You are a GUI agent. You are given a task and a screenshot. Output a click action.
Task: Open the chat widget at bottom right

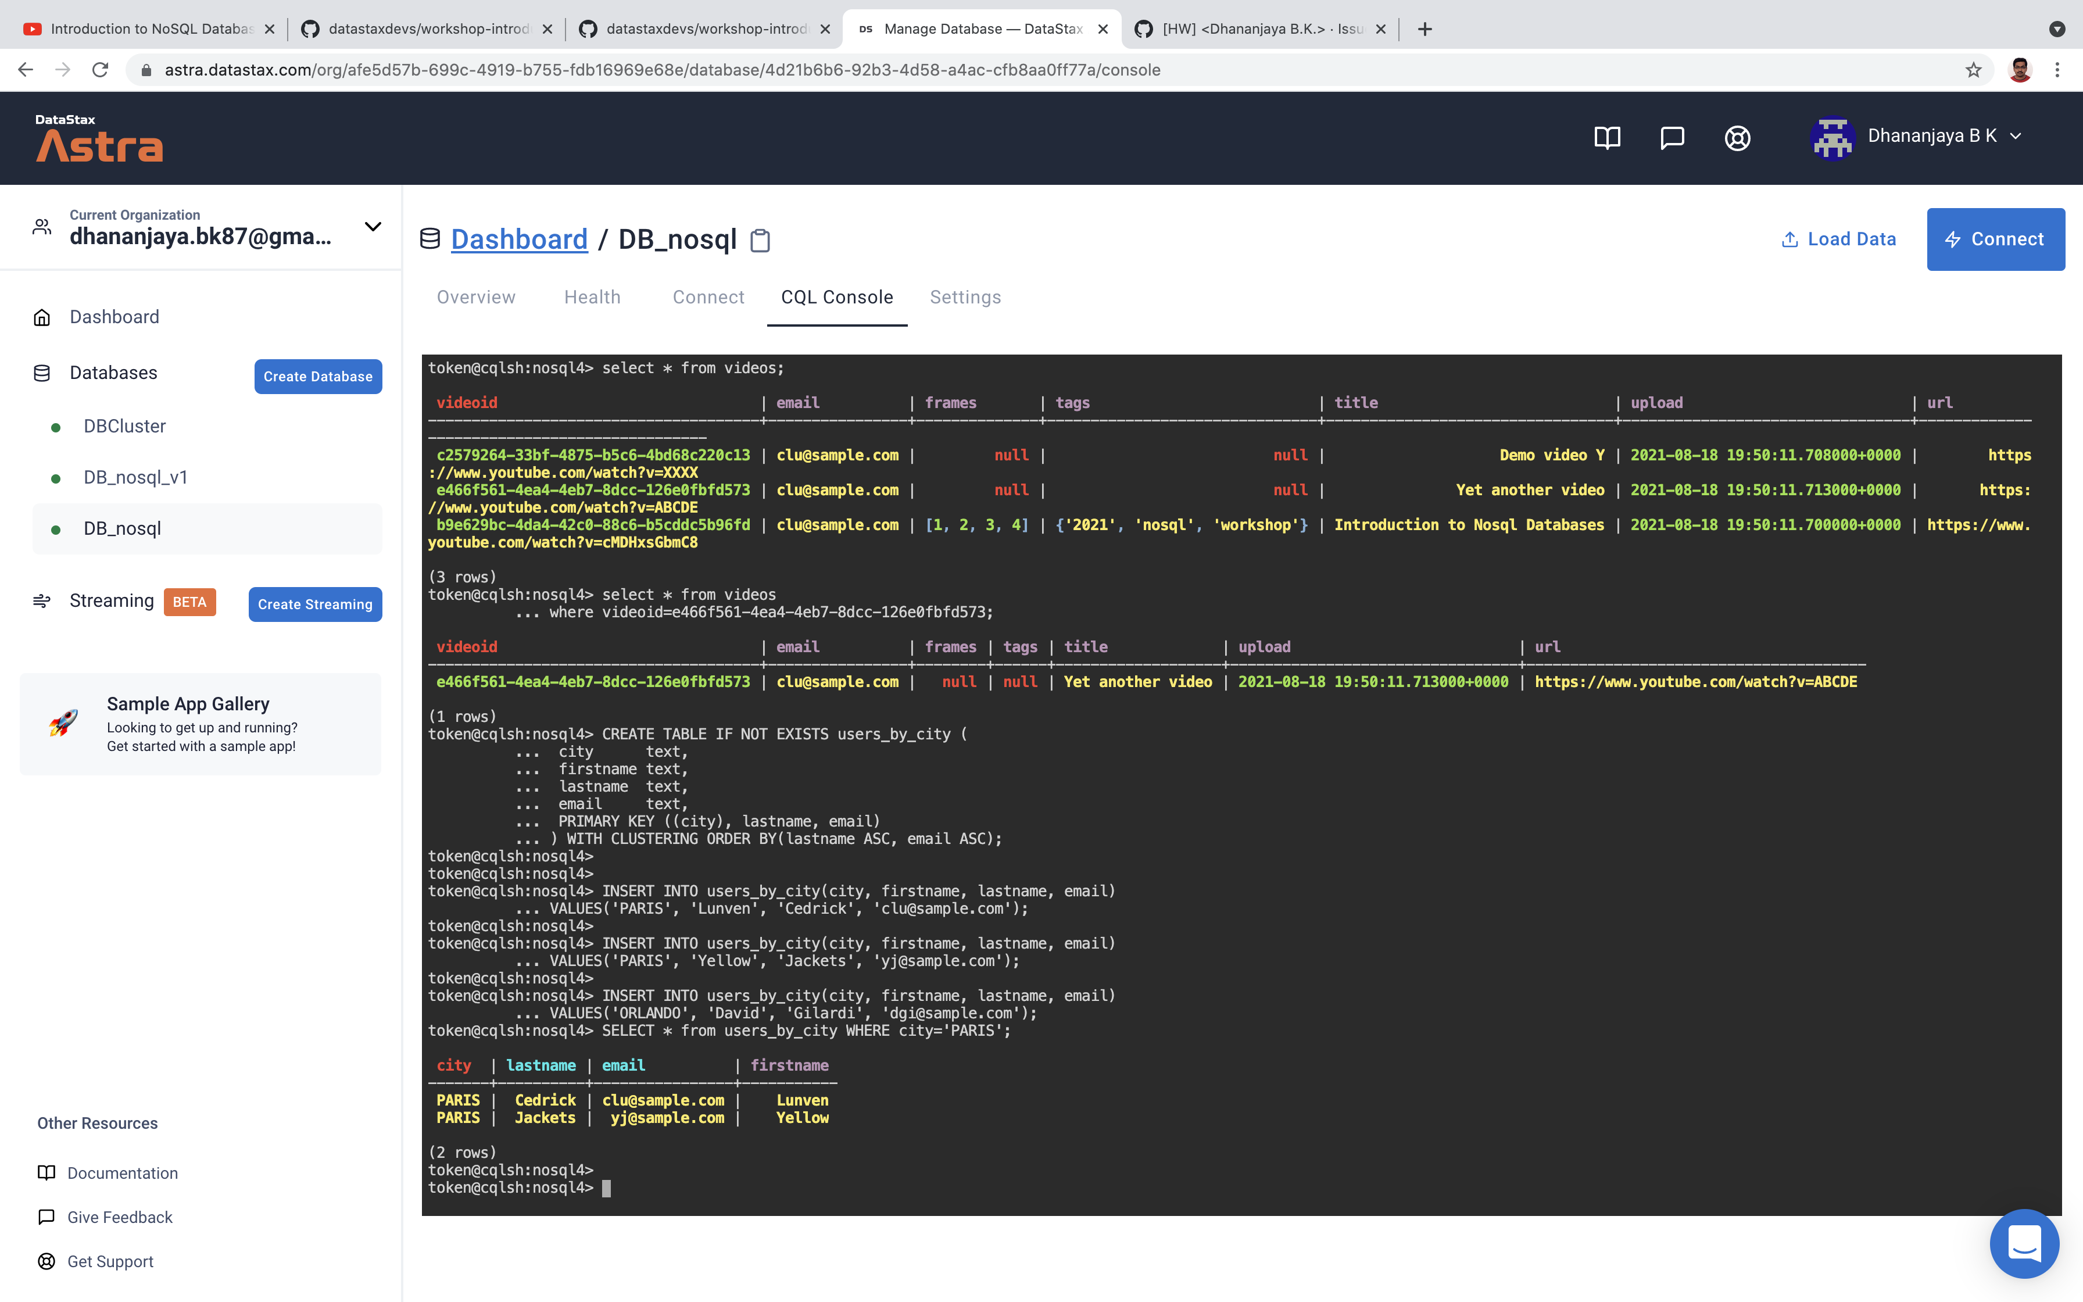2024,1243
